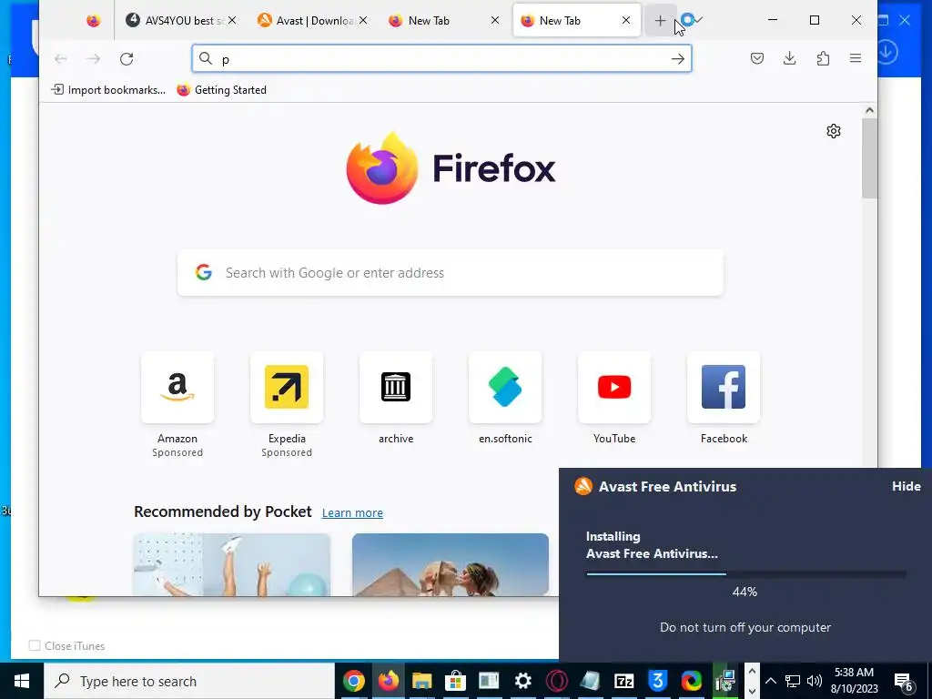Open the Getting Started bookmark
The height and width of the screenshot is (699, 932).
click(222, 90)
